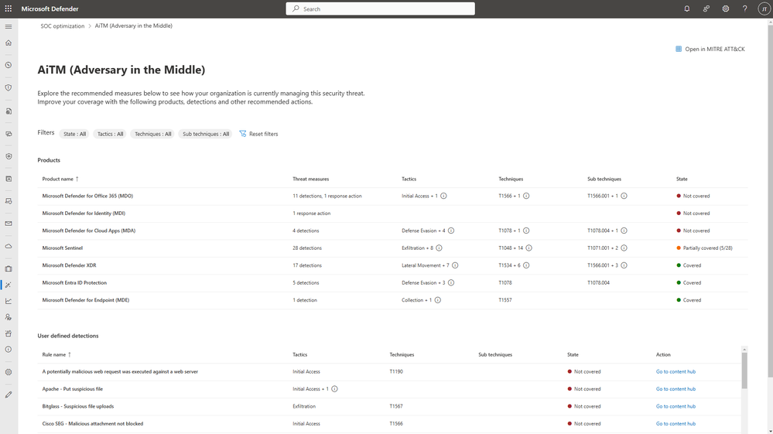Click Partially covered (5/28) state
This screenshot has width=773, height=434.
pos(704,248)
